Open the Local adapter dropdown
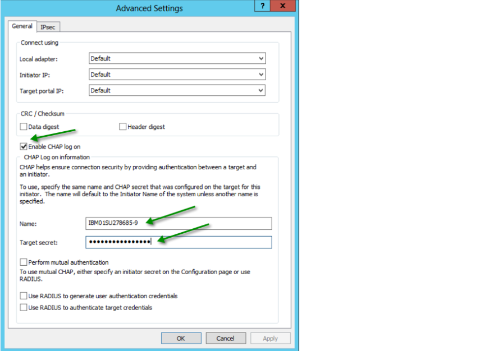The width and height of the screenshot is (485, 351). click(177, 58)
